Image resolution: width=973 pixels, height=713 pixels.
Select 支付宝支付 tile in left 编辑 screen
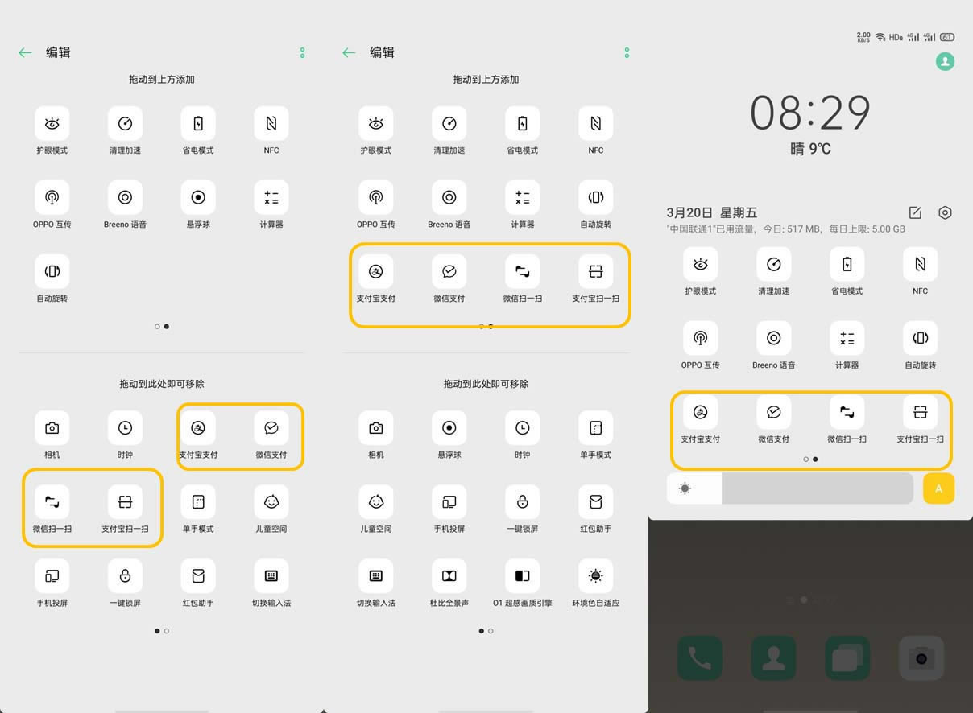click(x=198, y=428)
